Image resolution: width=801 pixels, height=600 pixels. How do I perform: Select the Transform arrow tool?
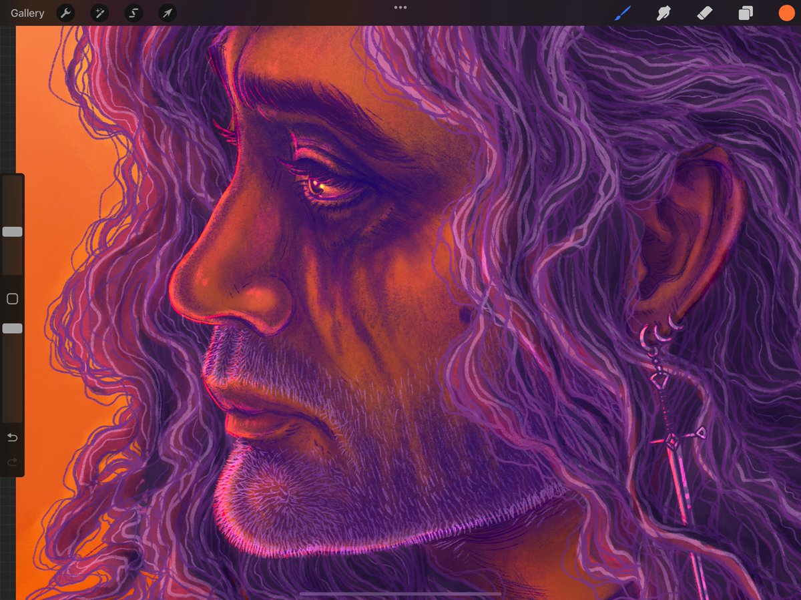coord(168,13)
